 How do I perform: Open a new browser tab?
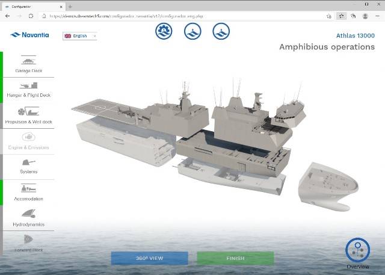(70, 5)
